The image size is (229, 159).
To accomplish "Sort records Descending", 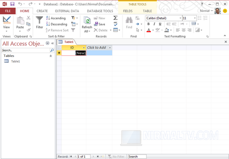I will [57, 24].
